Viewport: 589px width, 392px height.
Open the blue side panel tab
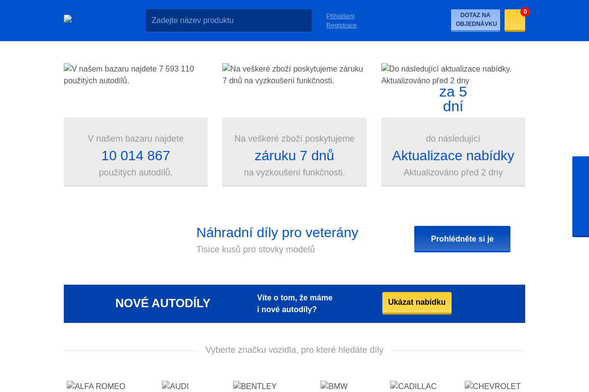click(x=582, y=196)
